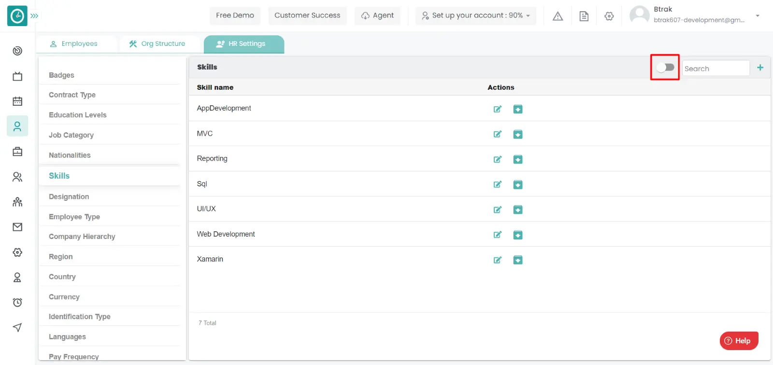Image resolution: width=773 pixels, height=365 pixels.
Task: Click the Xamarin skill name text
Action: (x=210, y=259)
